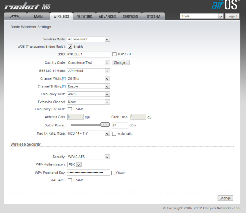The image size is (246, 213).
Task: Enable the Frequency List checkbox
Action: (70, 109)
